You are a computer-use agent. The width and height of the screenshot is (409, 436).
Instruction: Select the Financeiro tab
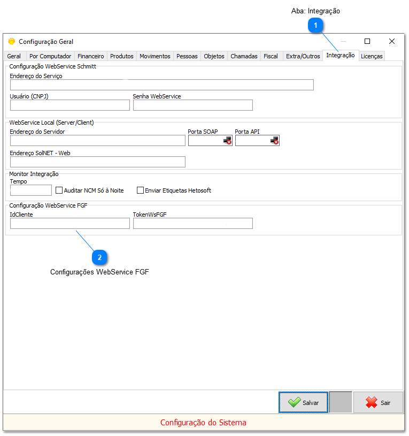(90, 56)
